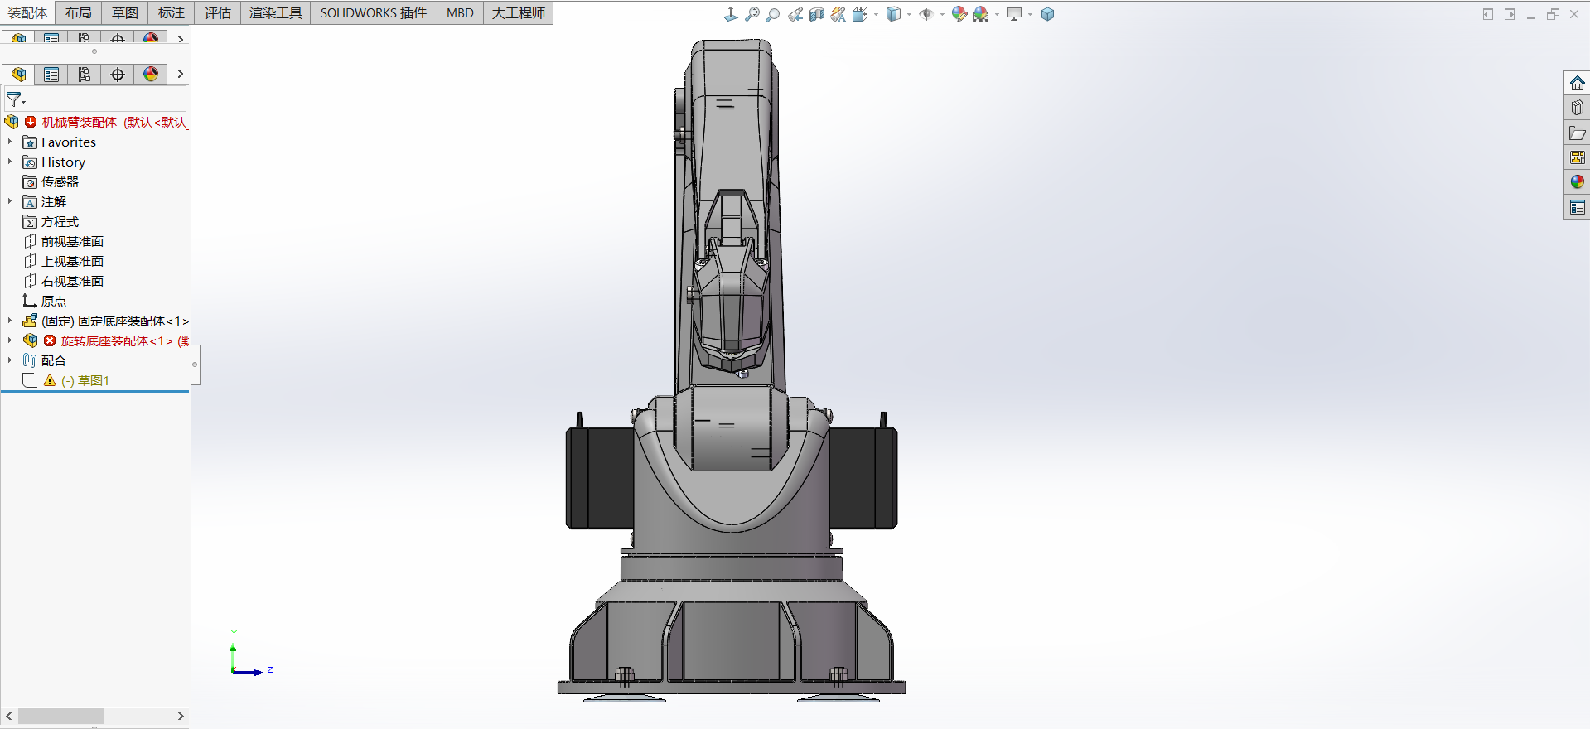
Task: Expand the 旋转底座装配体 component
Action: pos(10,341)
